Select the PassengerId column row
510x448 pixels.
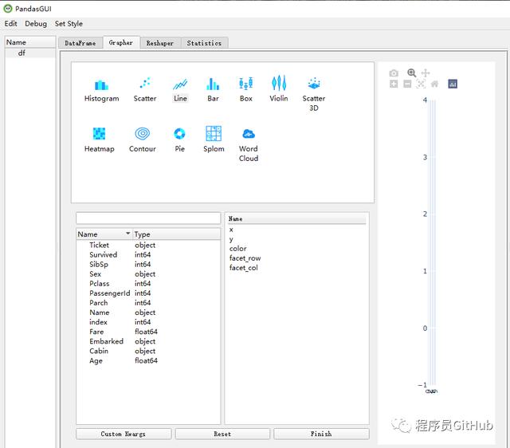point(148,293)
